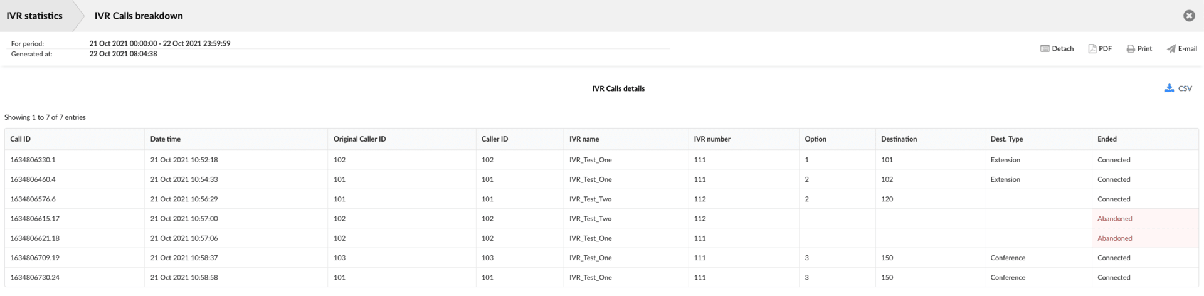
Task: Sort by Dest. Type column header
Action: 1007,139
